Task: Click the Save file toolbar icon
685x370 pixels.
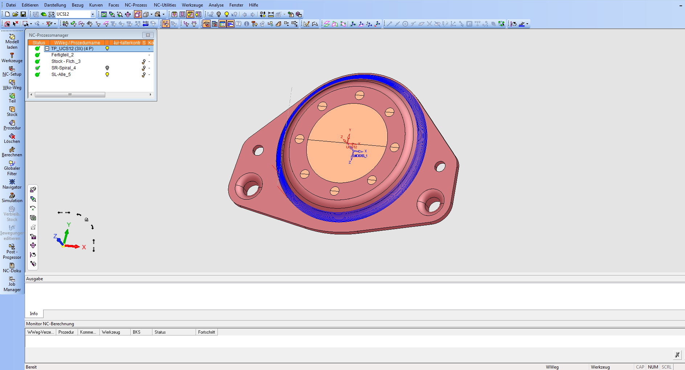Action: (x=23, y=14)
